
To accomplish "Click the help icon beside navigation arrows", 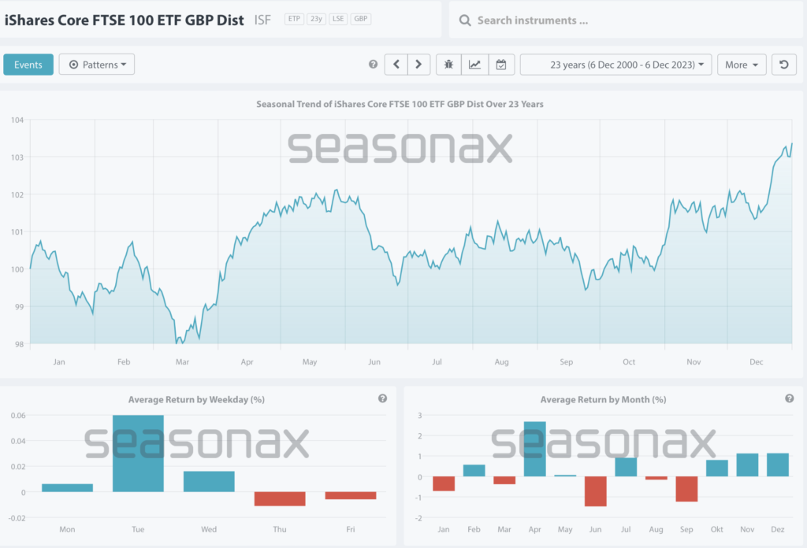I will click(x=374, y=65).
